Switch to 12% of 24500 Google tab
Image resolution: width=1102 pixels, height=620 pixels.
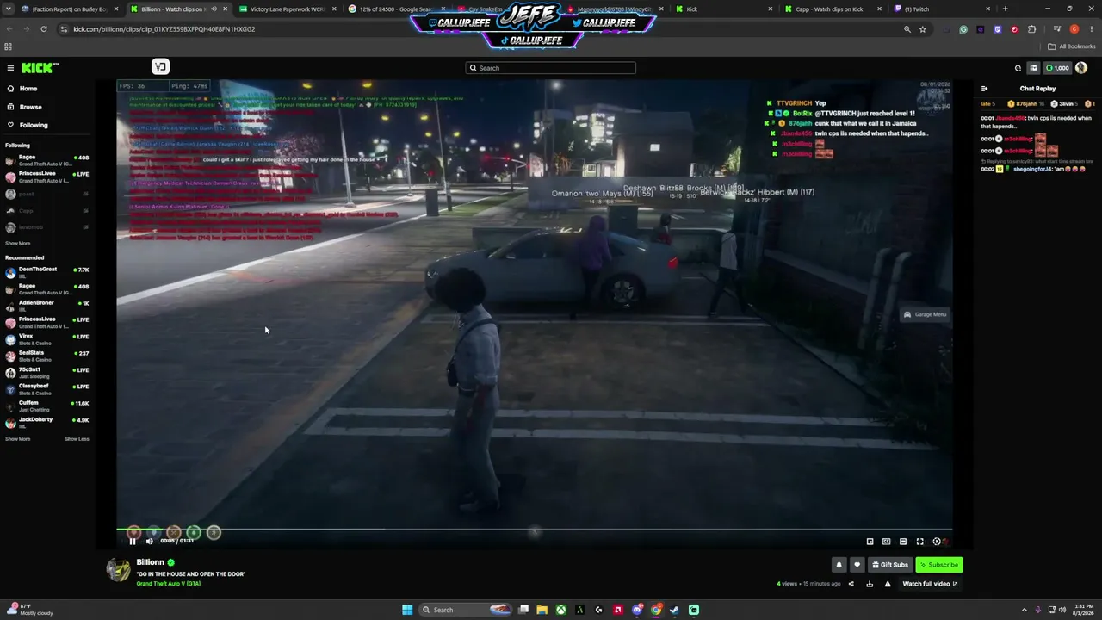click(x=396, y=9)
